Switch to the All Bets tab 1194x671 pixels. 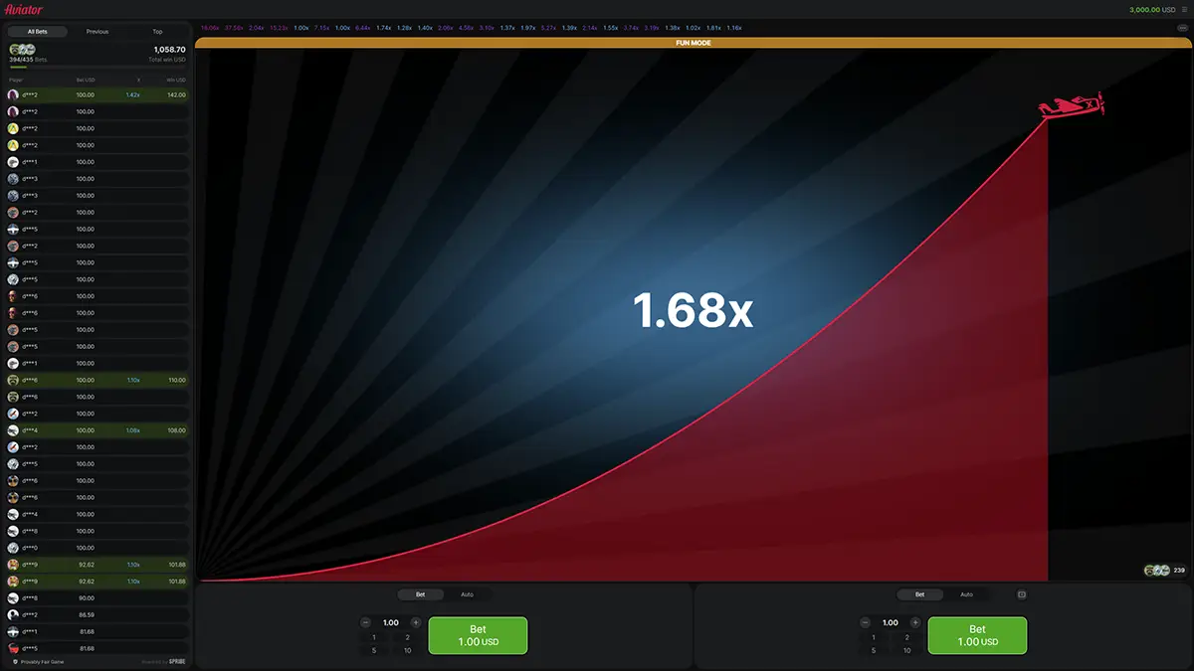(38, 32)
